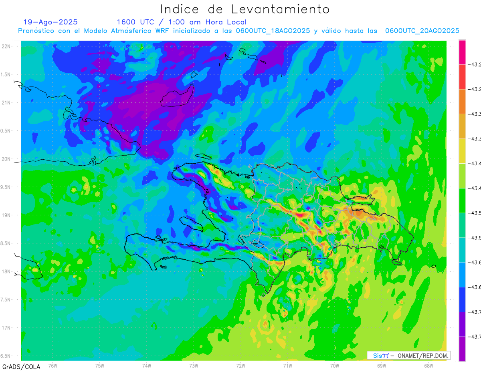Click the red swatch in the color legend

[x=462, y=77]
